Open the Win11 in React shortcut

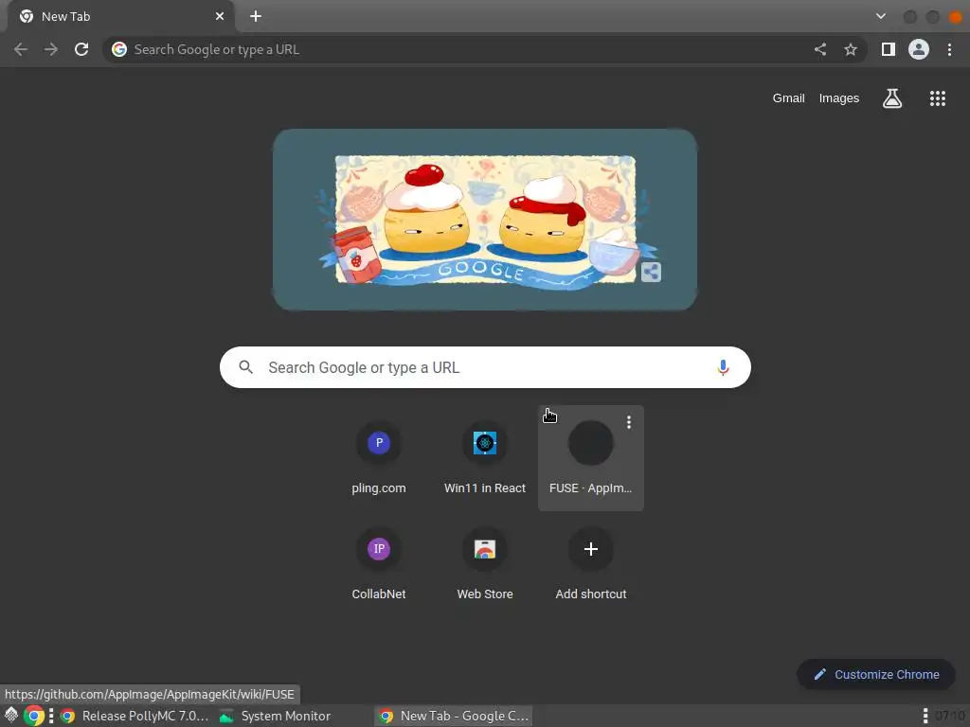(485, 458)
